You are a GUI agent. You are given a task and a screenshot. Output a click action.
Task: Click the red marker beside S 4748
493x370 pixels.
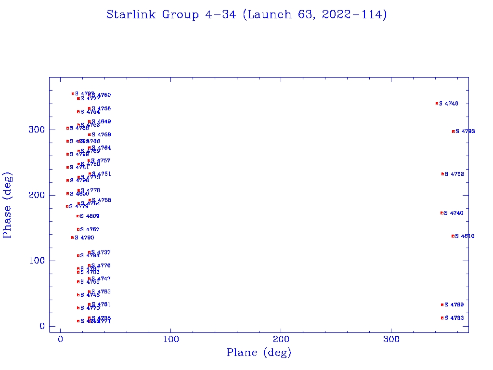pyautogui.click(x=437, y=104)
